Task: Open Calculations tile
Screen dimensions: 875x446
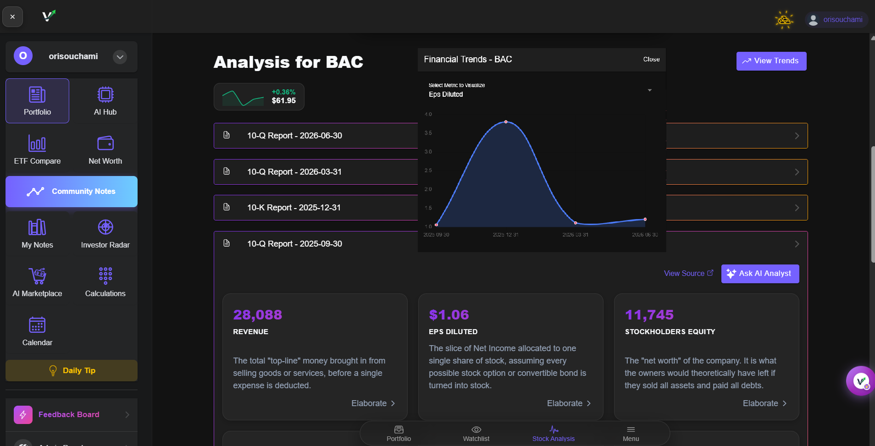Action: click(105, 282)
